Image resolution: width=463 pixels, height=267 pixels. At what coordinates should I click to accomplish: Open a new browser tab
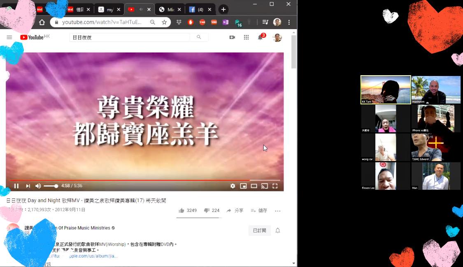point(223,9)
